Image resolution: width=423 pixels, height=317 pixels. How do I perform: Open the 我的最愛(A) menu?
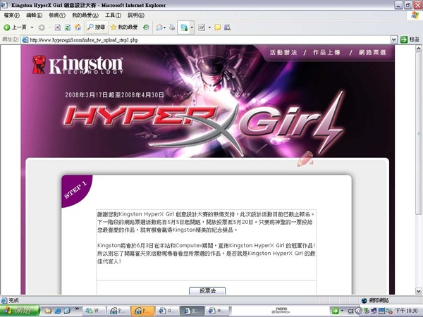85,15
